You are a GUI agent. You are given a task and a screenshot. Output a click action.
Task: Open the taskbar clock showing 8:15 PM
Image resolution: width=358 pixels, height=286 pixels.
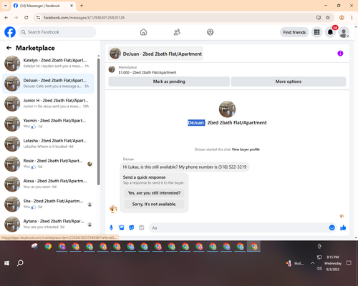tap(333, 263)
